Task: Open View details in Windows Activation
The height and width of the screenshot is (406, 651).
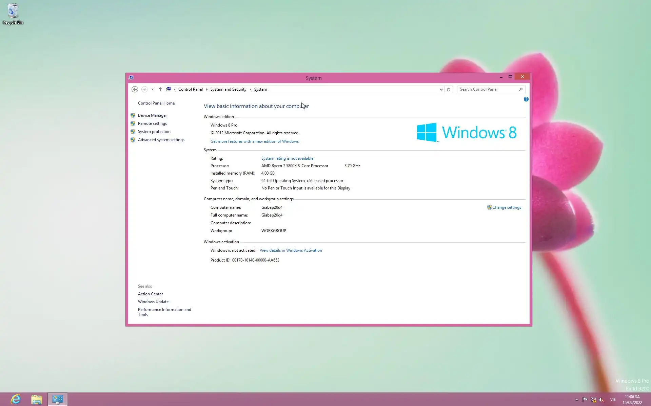Action: [x=291, y=250]
